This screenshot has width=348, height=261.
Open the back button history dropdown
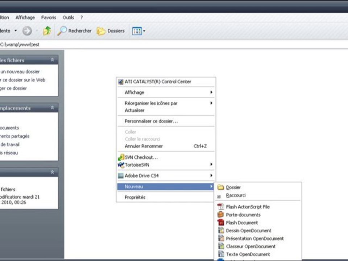pyautogui.click(x=16, y=30)
